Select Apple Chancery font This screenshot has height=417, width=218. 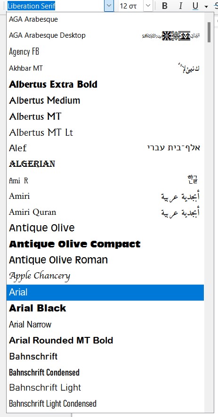pyautogui.click(x=105, y=276)
